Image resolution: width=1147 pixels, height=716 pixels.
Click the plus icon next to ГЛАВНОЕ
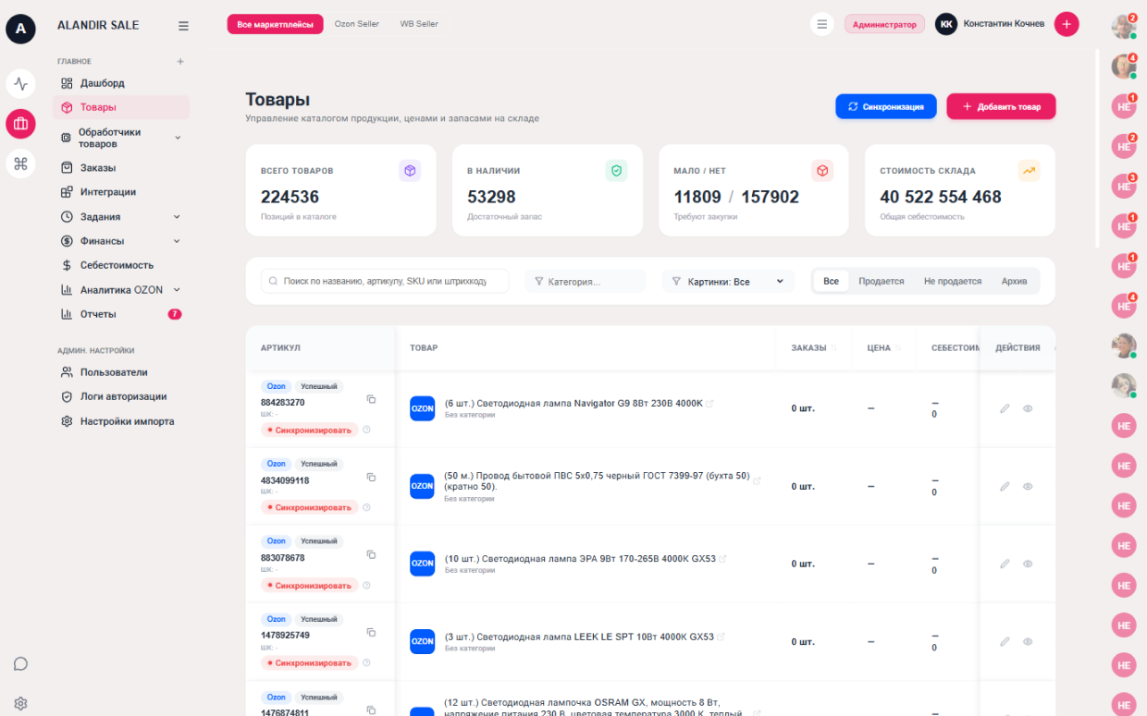pyautogui.click(x=180, y=62)
